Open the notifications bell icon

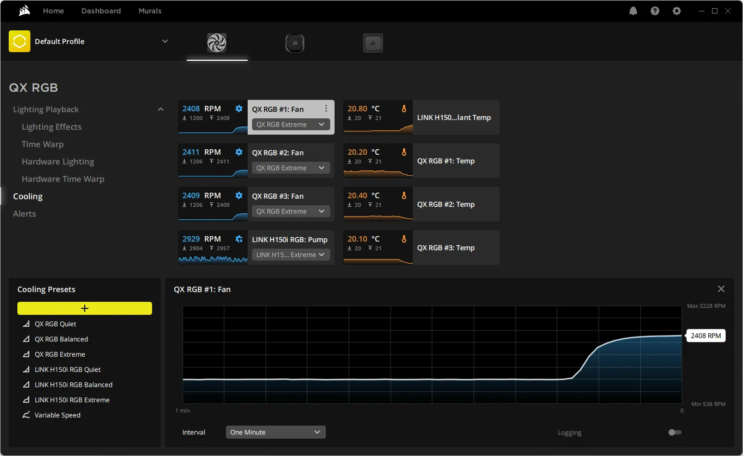(633, 11)
